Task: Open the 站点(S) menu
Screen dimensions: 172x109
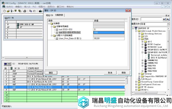Action: coord(10,7)
